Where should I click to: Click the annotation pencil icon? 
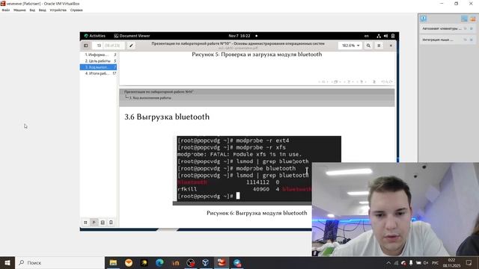[131, 46]
